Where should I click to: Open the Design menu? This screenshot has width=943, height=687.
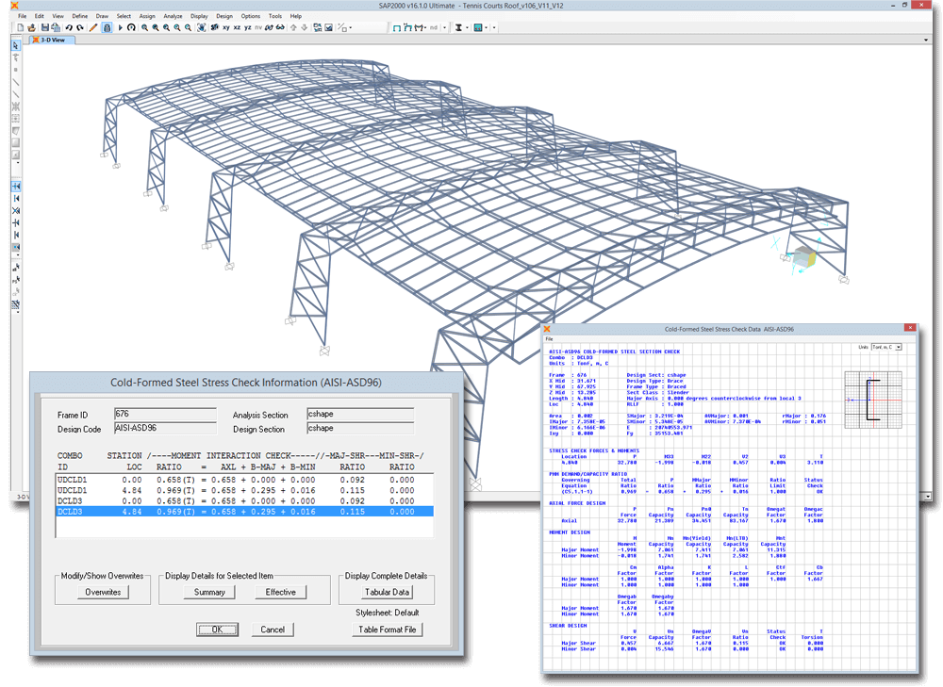tap(224, 16)
